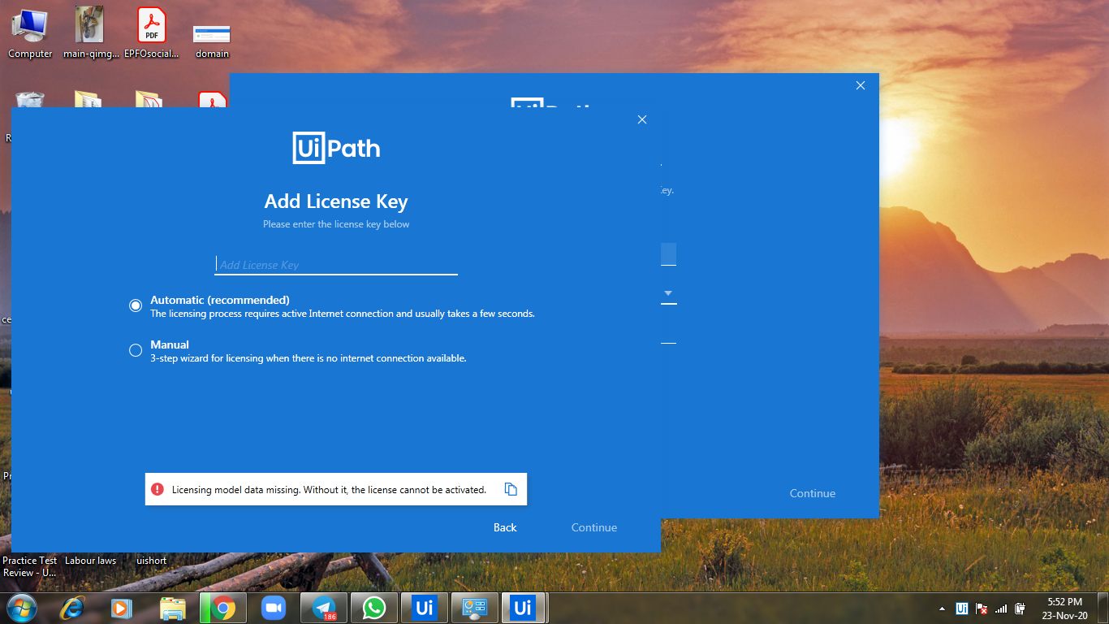Close the Add License Key dialog

tap(642, 119)
